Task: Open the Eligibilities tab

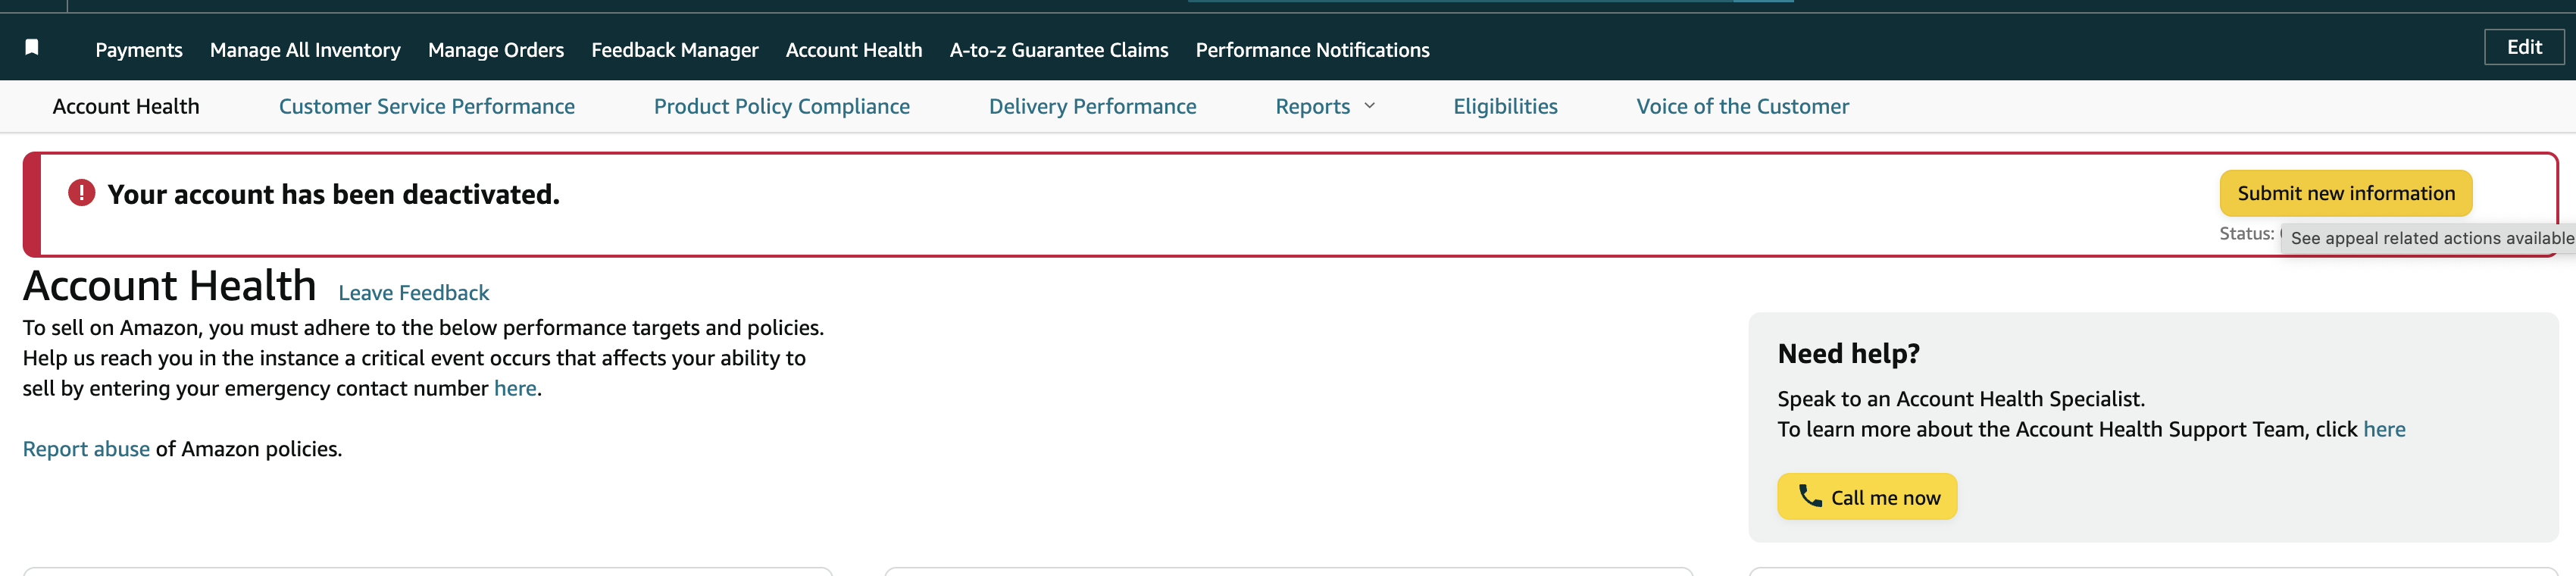Action: pyautogui.click(x=1505, y=106)
